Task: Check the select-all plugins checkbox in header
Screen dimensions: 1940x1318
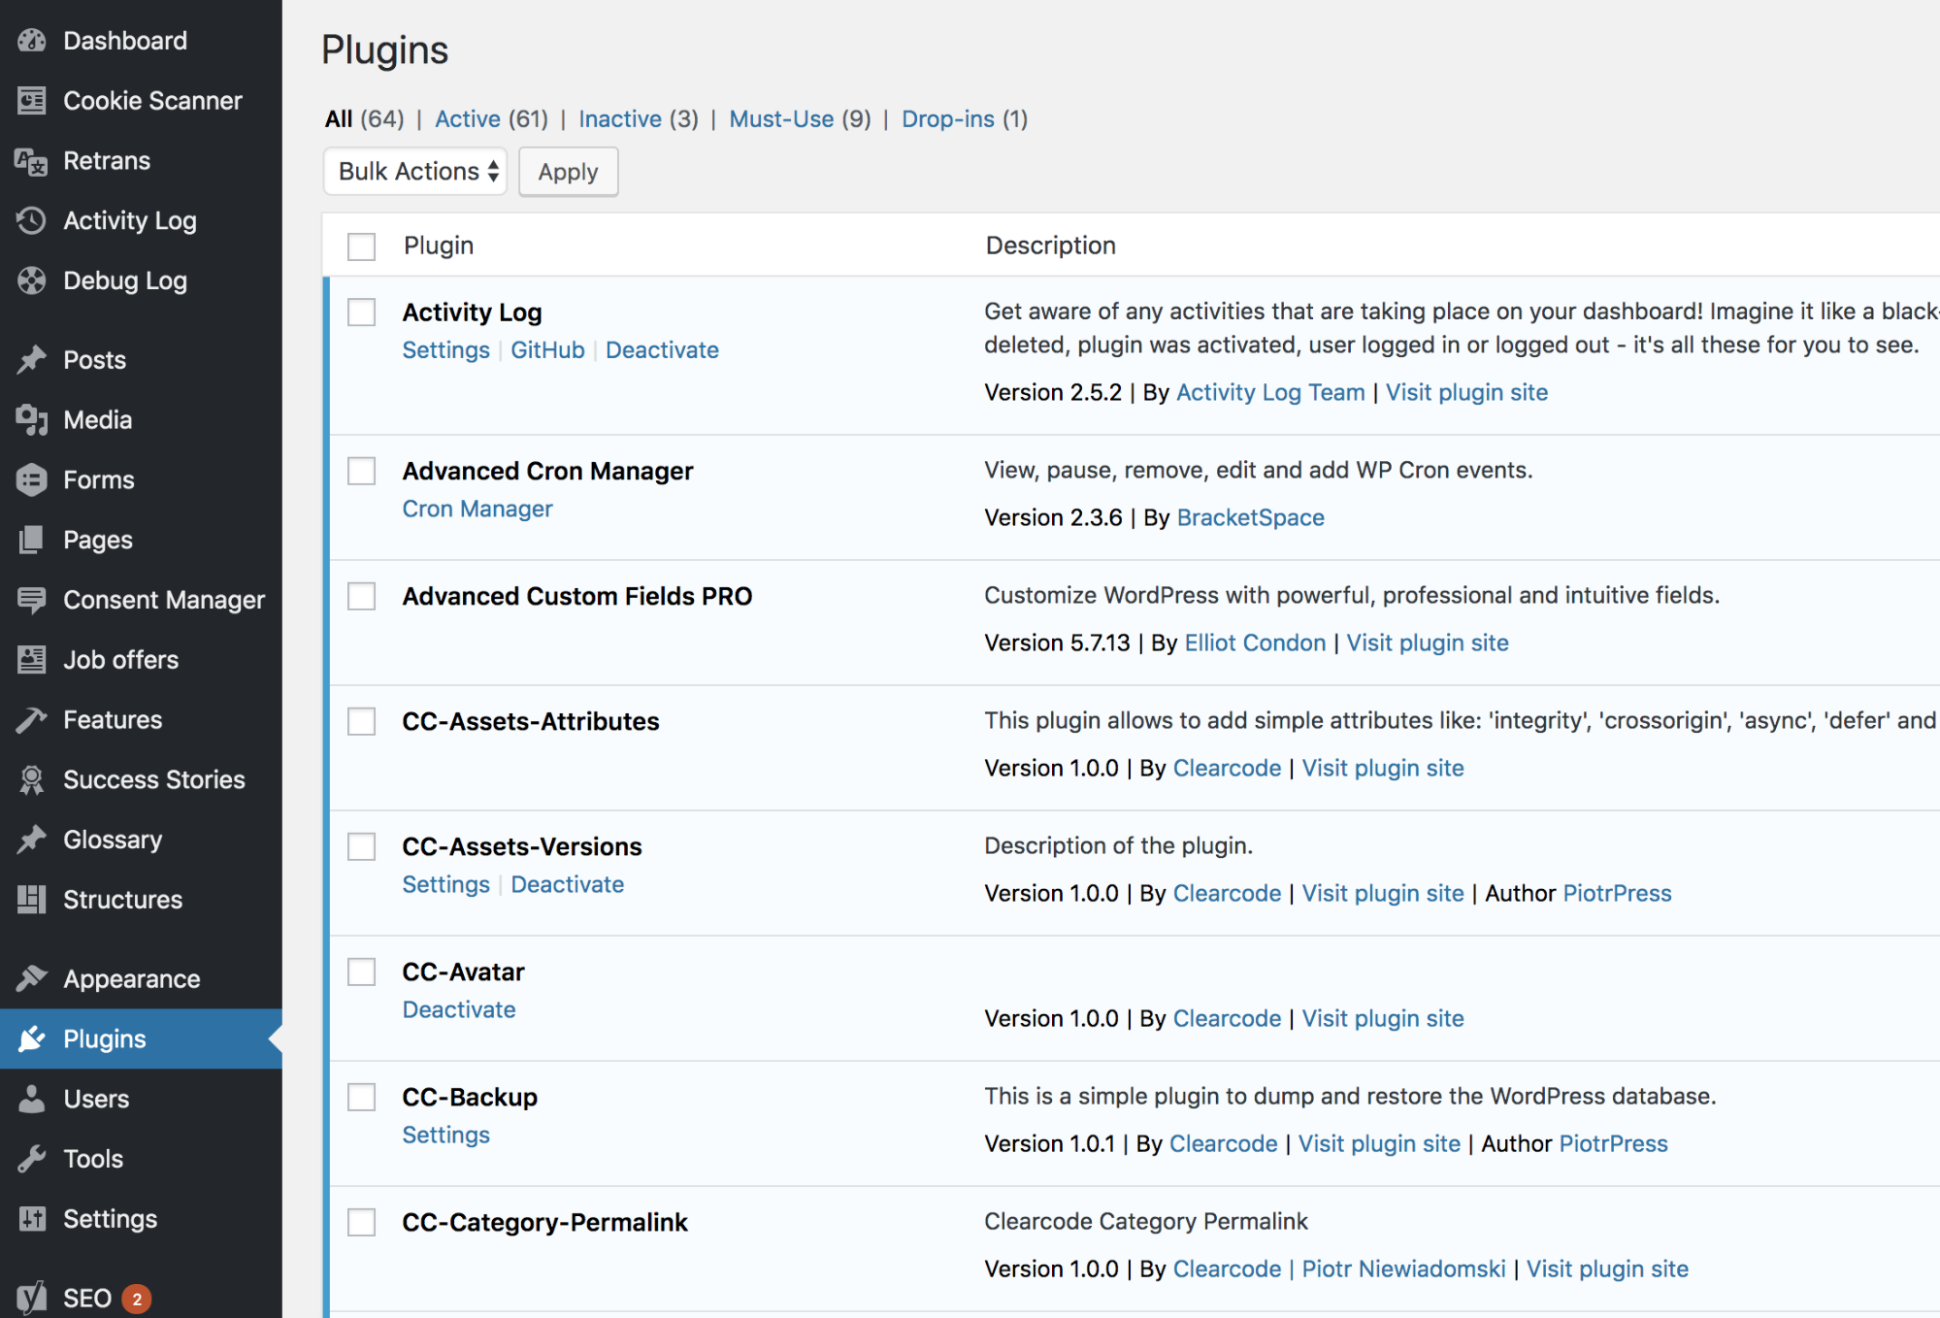Action: [362, 247]
